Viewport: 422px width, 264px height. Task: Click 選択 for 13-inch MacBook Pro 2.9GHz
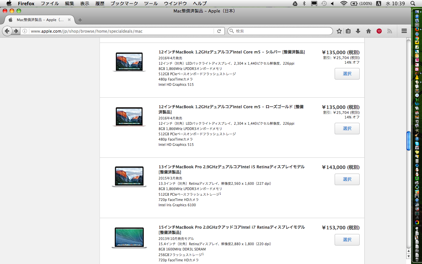pyautogui.click(x=347, y=179)
